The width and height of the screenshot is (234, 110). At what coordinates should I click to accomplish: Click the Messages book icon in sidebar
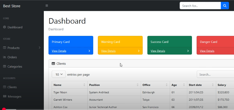[x=5, y=96]
